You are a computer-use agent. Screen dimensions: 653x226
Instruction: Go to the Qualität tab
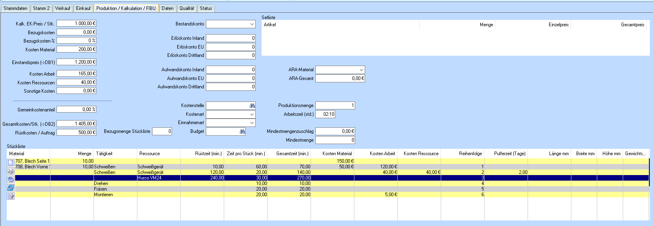186,8
